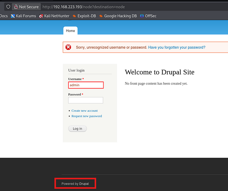Open the Exploit-DB bookmark
228x191 pixels.
pos(84,16)
